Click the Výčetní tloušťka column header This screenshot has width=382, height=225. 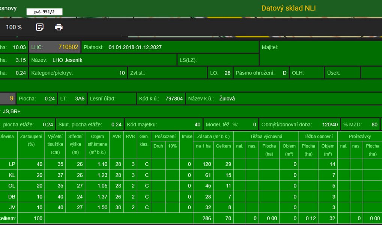[55, 144]
